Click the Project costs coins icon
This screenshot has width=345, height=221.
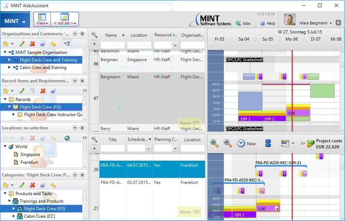pos(310,143)
